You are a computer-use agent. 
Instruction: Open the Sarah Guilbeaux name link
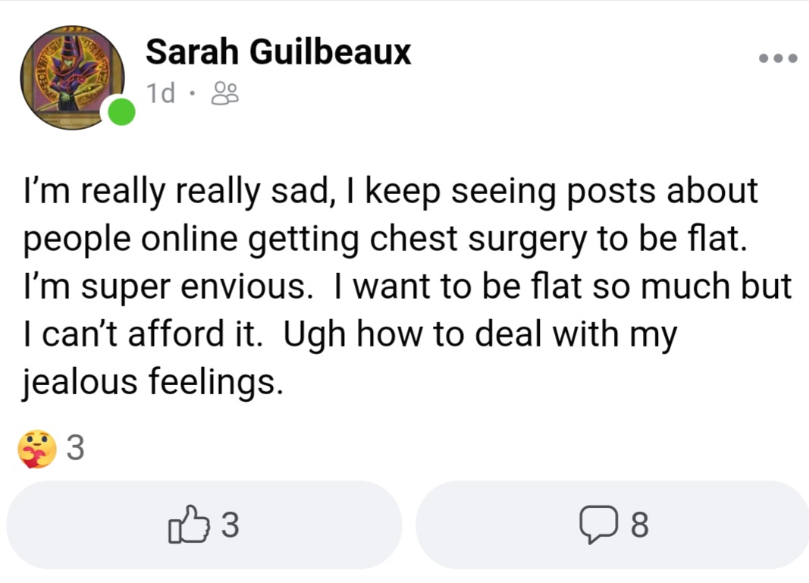pos(278,52)
